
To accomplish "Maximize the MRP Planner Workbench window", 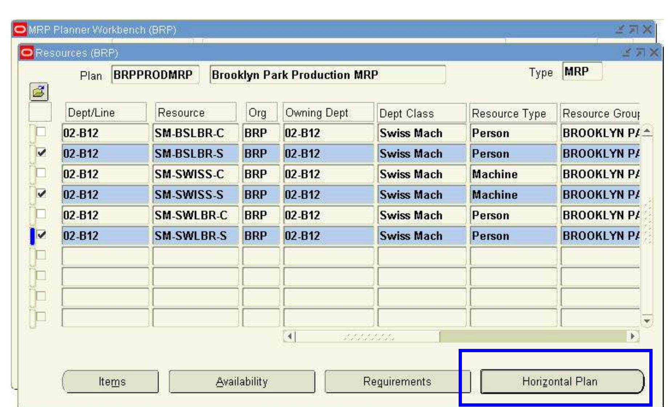I will (x=633, y=29).
